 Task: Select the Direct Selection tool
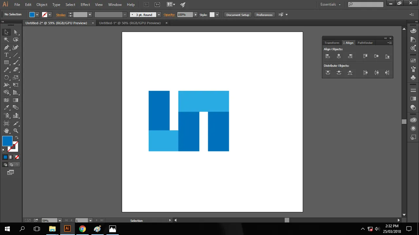(16, 32)
